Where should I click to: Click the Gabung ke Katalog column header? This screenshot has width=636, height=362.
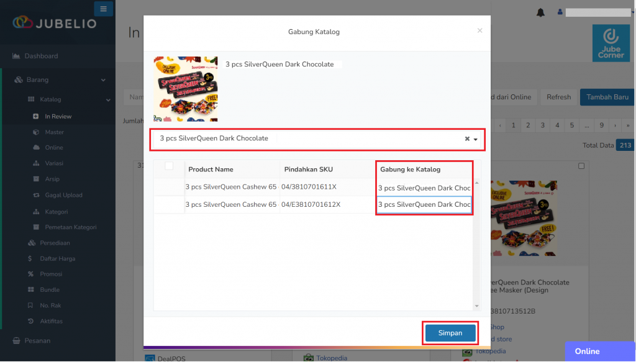point(424,170)
